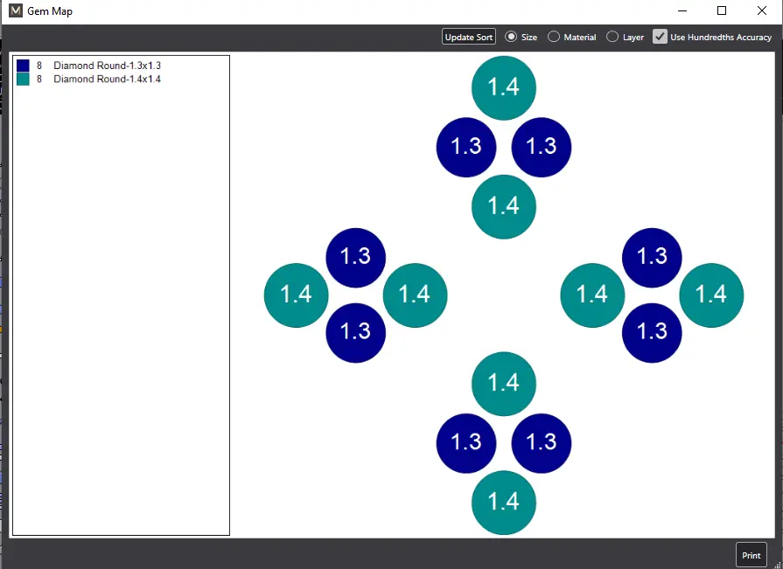Pick the right navy 1.3 gem in the top cluster

(541, 146)
